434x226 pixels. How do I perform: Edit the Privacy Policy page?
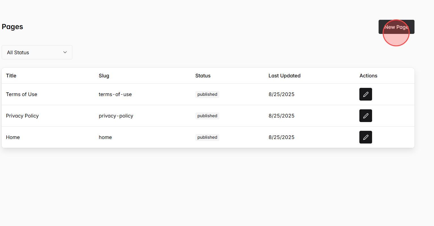[x=366, y=116]
